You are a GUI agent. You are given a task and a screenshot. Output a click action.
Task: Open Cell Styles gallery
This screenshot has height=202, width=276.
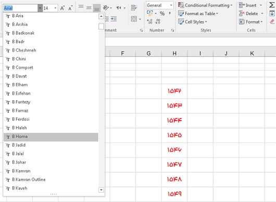tap(193, 22)
